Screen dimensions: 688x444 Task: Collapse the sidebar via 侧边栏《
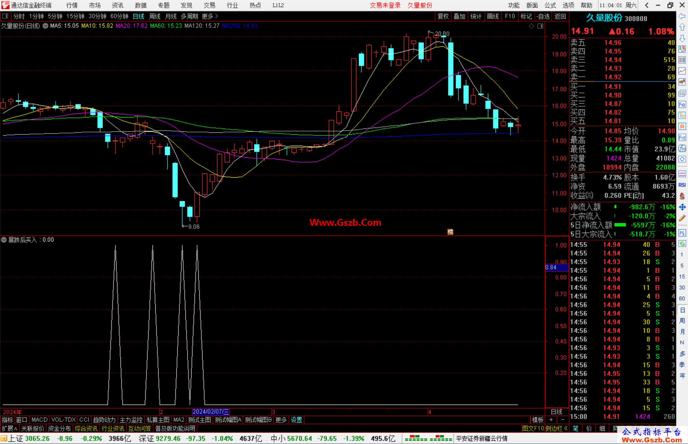tap(556, 428)
